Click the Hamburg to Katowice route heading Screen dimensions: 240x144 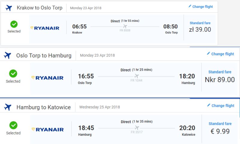[x=43, y=107]
